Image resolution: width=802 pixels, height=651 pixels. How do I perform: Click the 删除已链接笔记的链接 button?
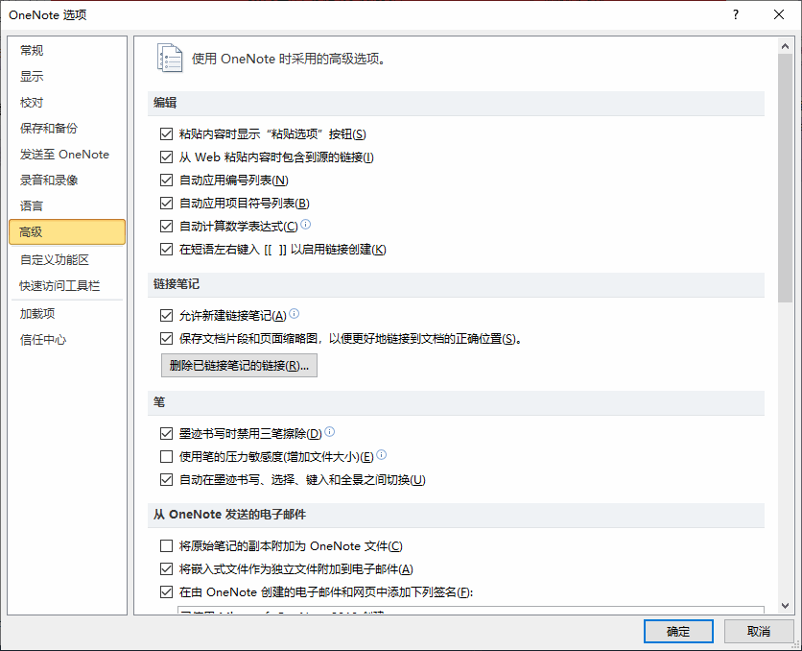coord(239,366)
